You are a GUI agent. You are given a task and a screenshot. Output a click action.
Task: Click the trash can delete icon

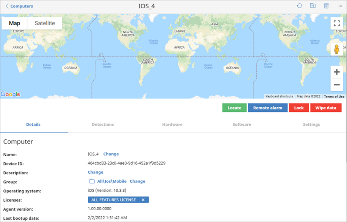tap(326, 6)
